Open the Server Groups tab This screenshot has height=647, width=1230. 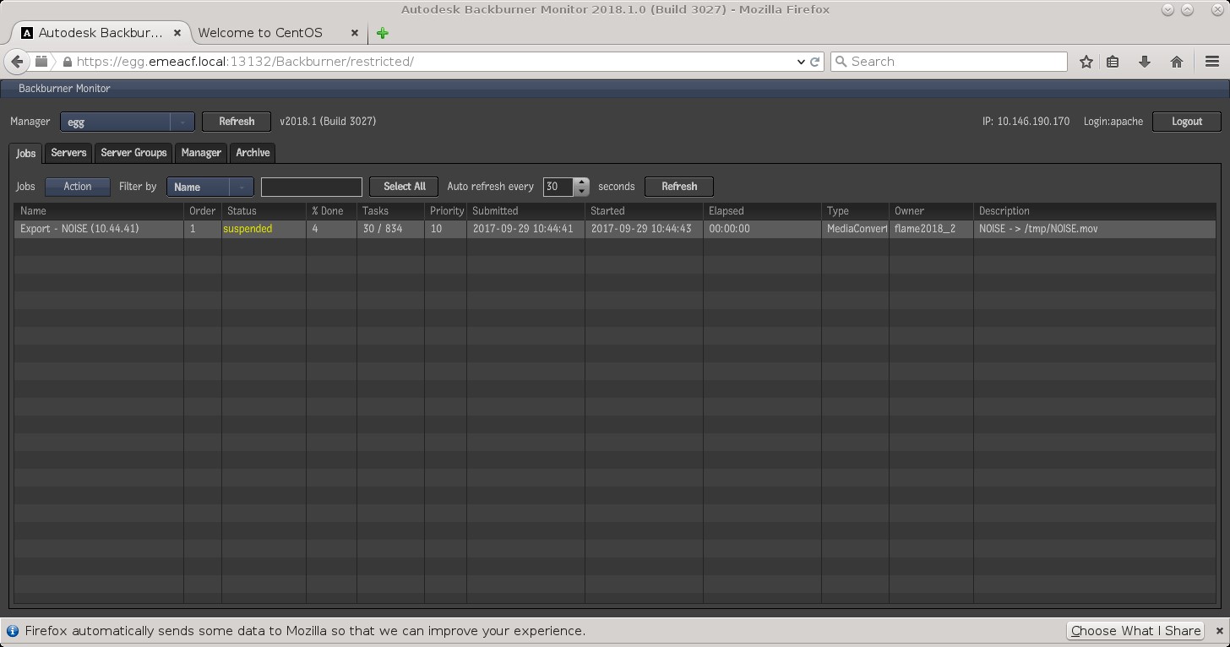click(x=133, y=153)
